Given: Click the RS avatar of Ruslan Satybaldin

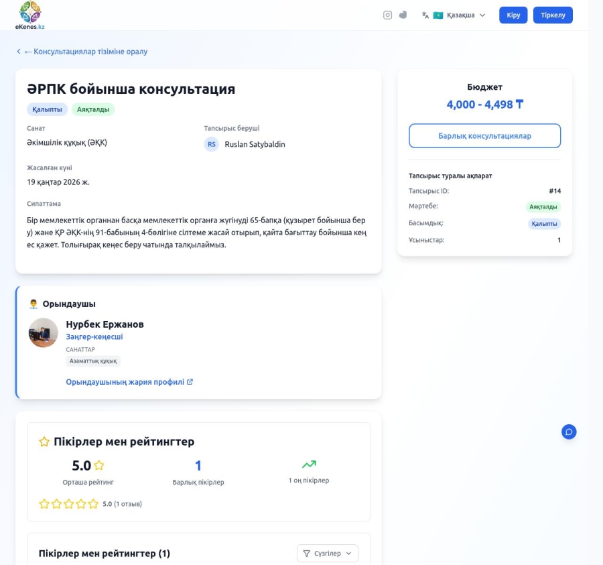Looking at the screenshot, I should tap(212, 144).
